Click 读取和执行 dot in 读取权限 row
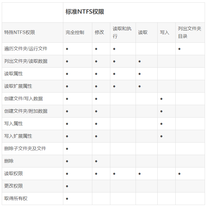Viewport: 207px width, 207px height. pyautogui.click(x=114, y=174)
